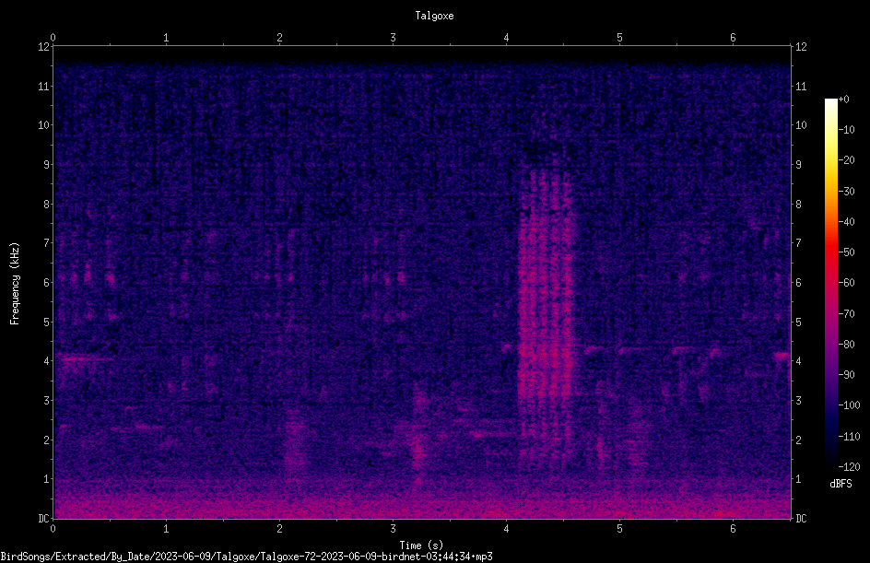
Task: Click the left frequency axis 4 label
Action: coord(47,361)
